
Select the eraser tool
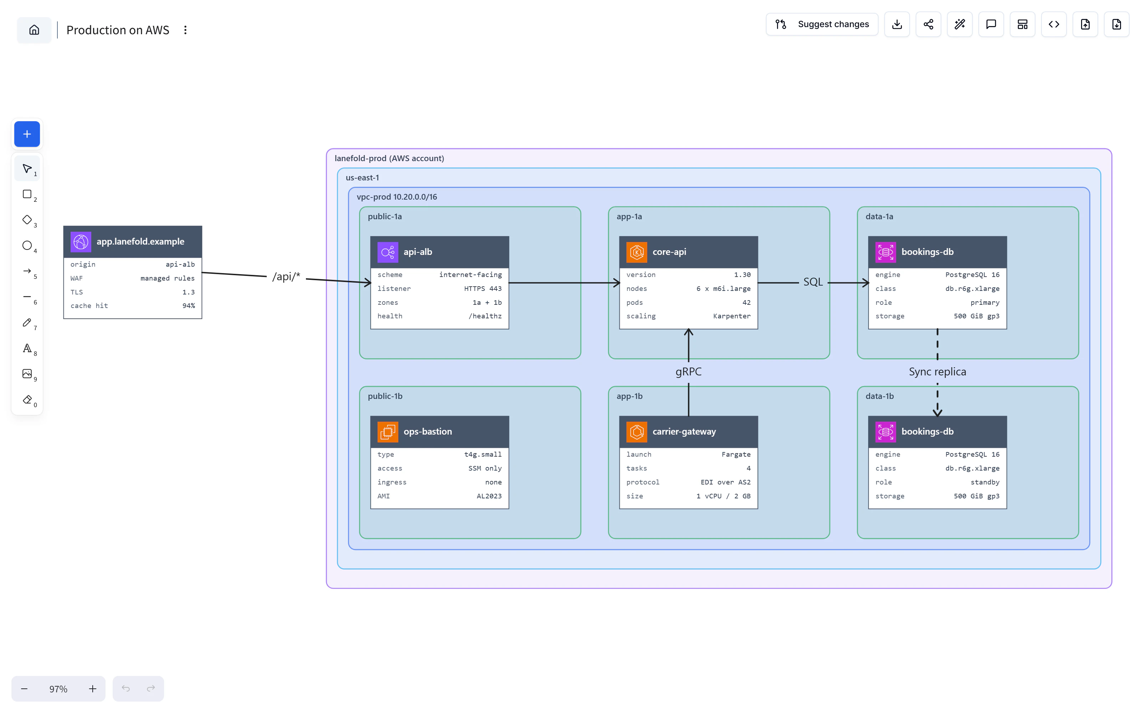pos(27,399)
